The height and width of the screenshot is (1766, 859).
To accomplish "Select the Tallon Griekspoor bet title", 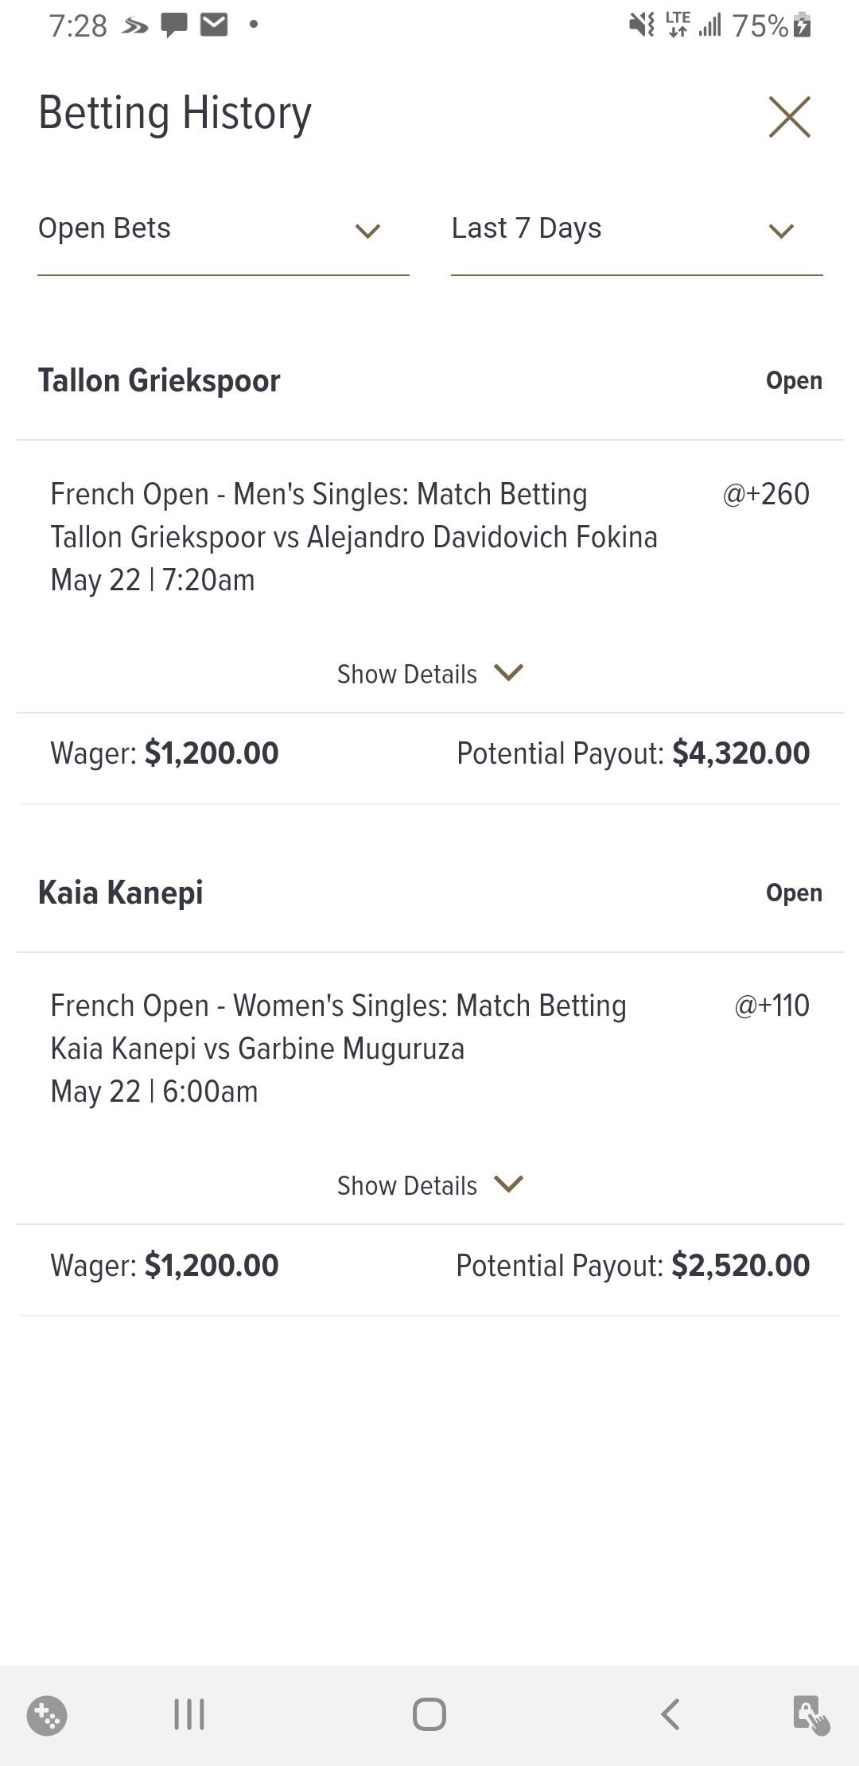I will point(159,381).
